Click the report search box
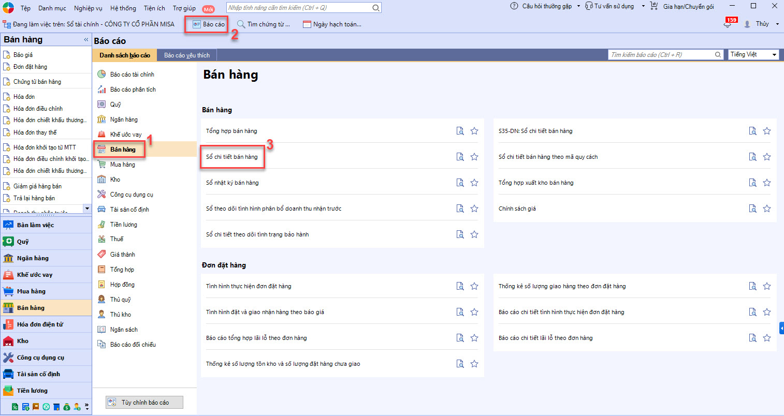This screenshot has height=416, width=784. 661,55
